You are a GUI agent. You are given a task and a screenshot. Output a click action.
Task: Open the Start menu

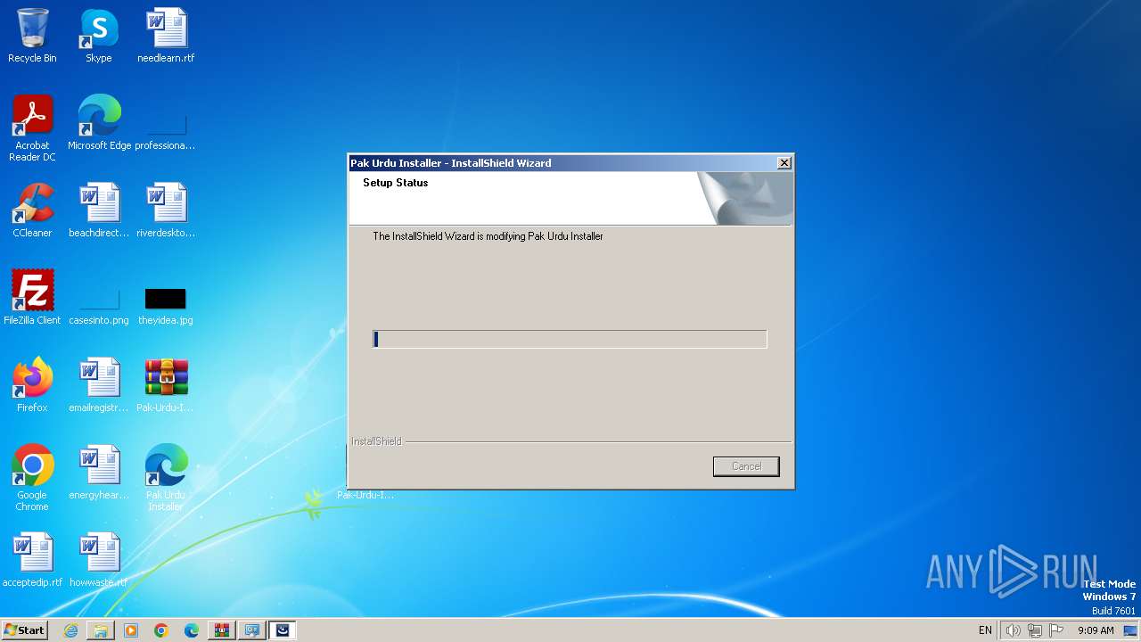click(x=24, y=630)
